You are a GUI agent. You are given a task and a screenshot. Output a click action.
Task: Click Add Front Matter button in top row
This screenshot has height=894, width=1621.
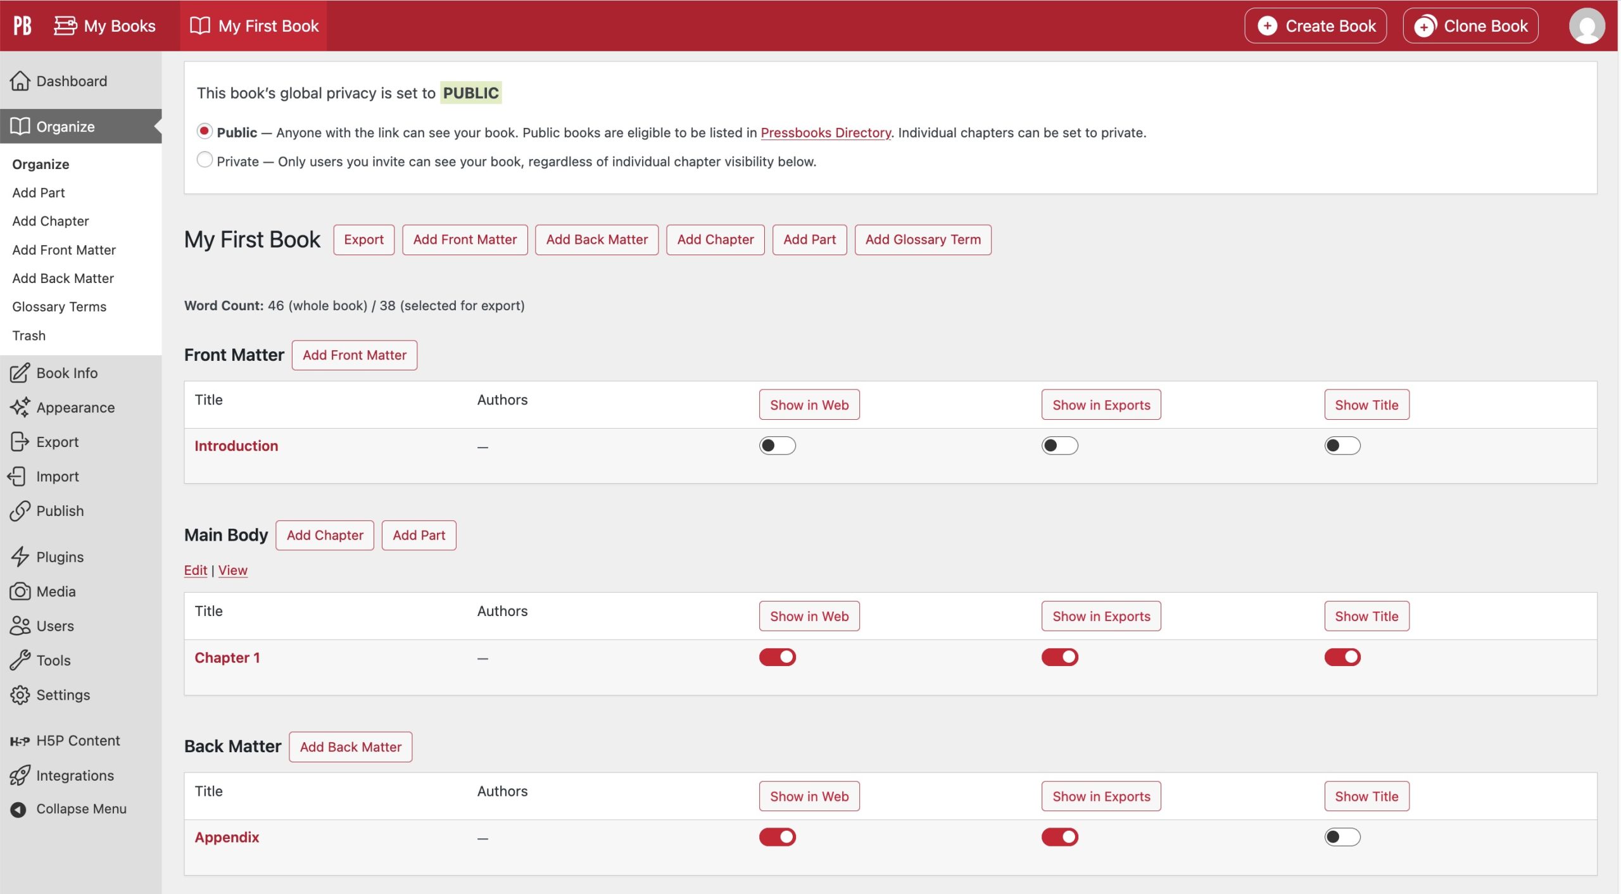pyautogui.click(x=465, y=239)
